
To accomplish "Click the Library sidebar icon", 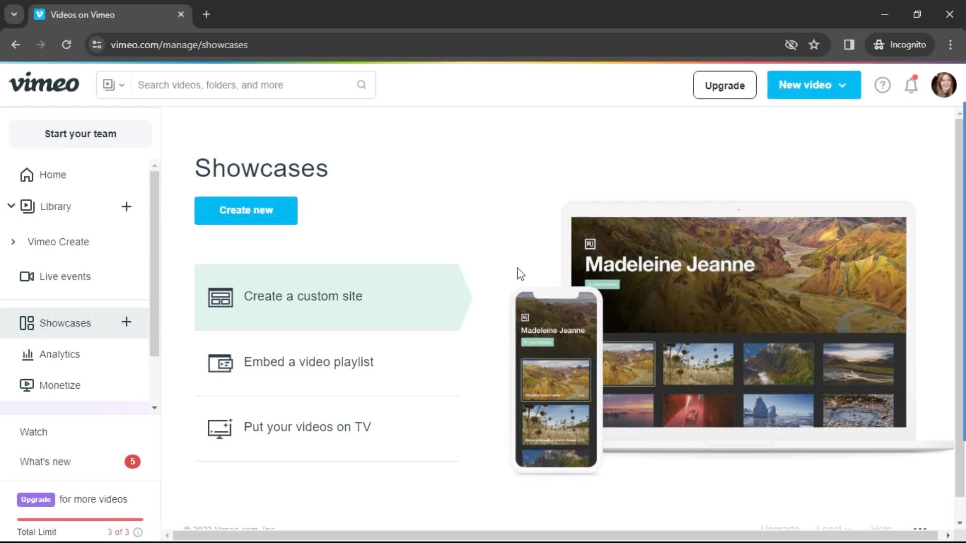I will coord(27,206).
